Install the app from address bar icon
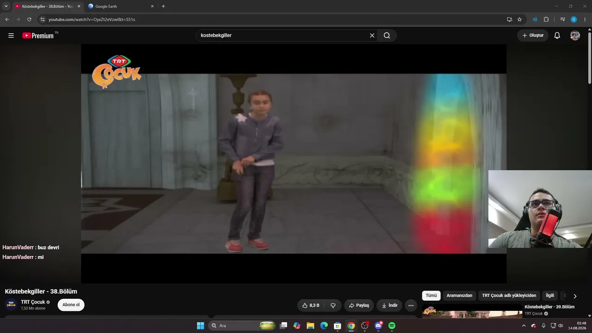This screenshot has height=333, width=592. (x=509, y=19)
